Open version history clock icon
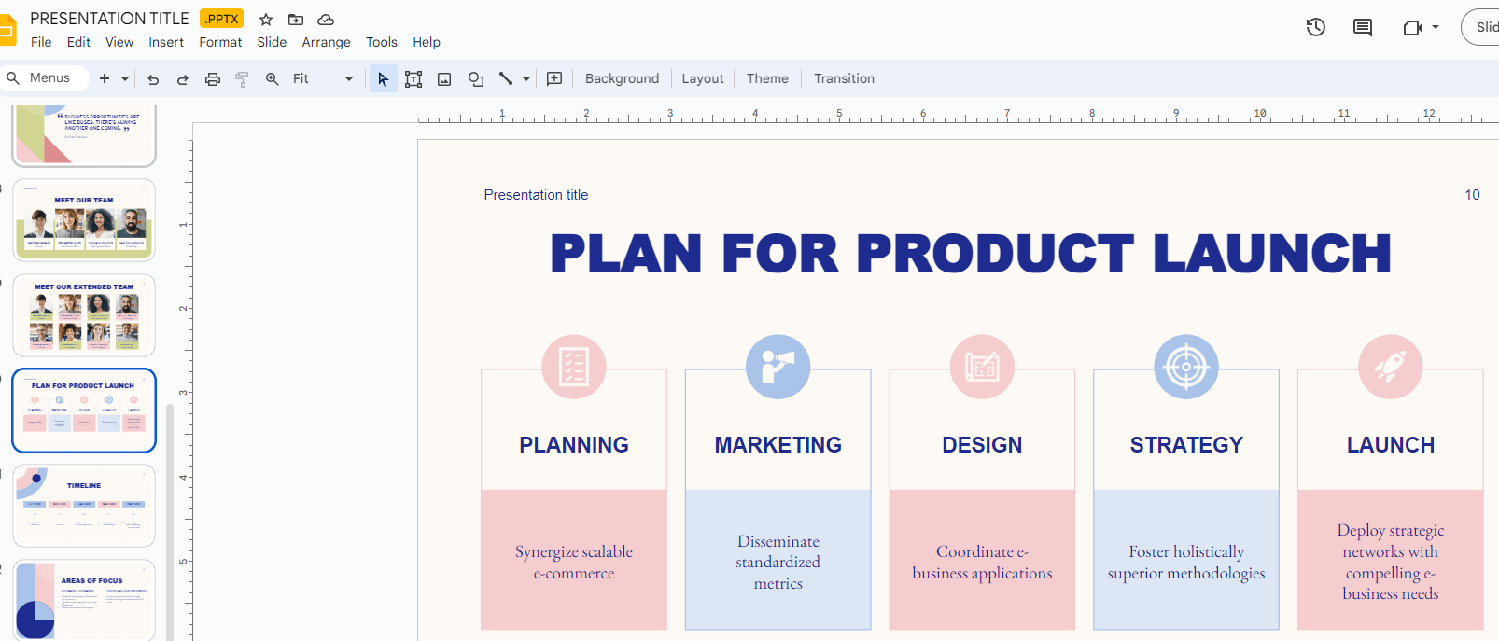The height and width of the screenshot is (641, 1499). 1316,27
